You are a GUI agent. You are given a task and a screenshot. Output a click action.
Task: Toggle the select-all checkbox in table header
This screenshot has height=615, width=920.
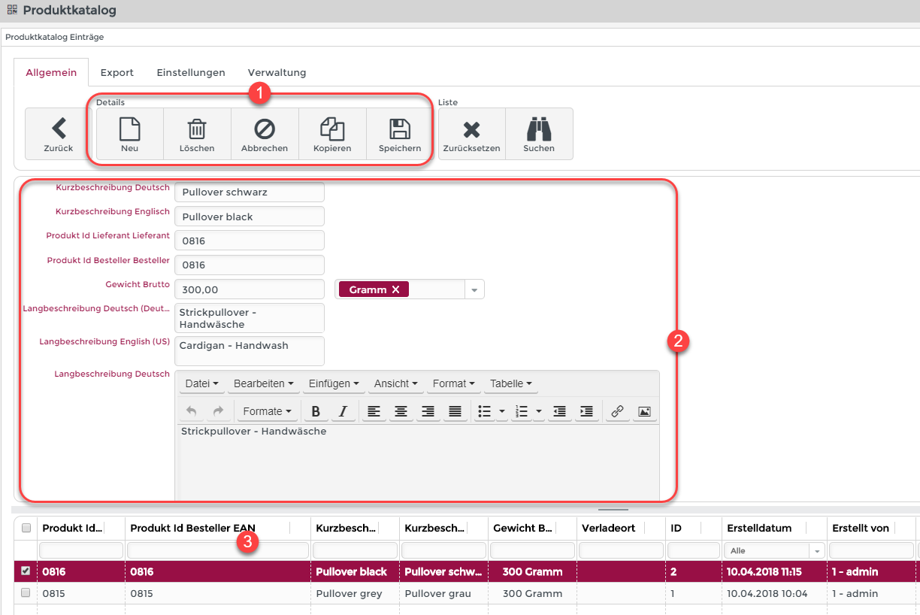click(26, 529)
